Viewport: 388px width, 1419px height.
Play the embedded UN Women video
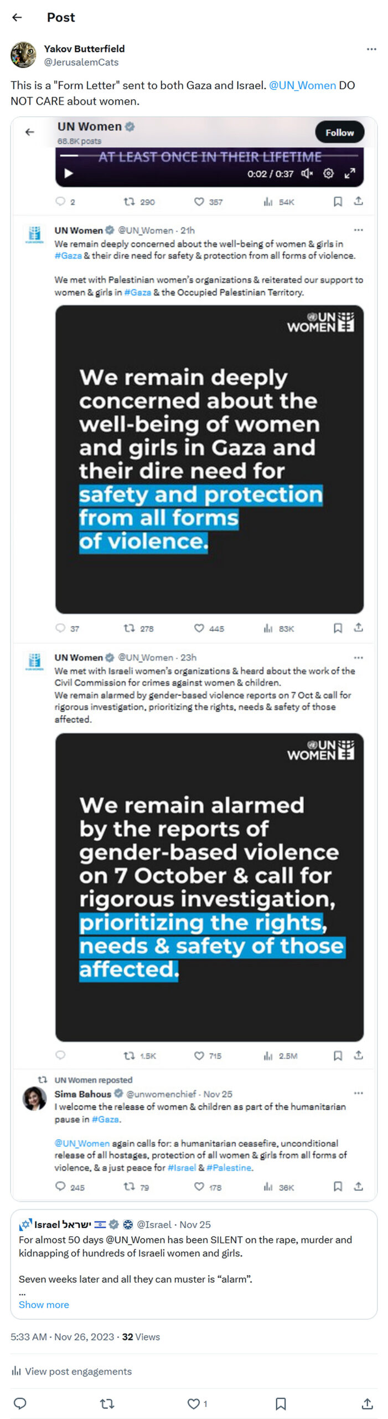pyautogui.click(x=69, y=173)
